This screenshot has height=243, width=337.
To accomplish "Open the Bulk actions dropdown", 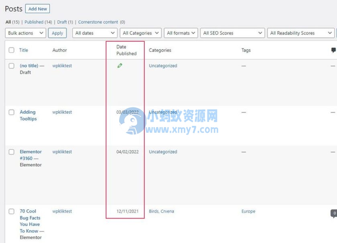I will (x=25, y=33).
